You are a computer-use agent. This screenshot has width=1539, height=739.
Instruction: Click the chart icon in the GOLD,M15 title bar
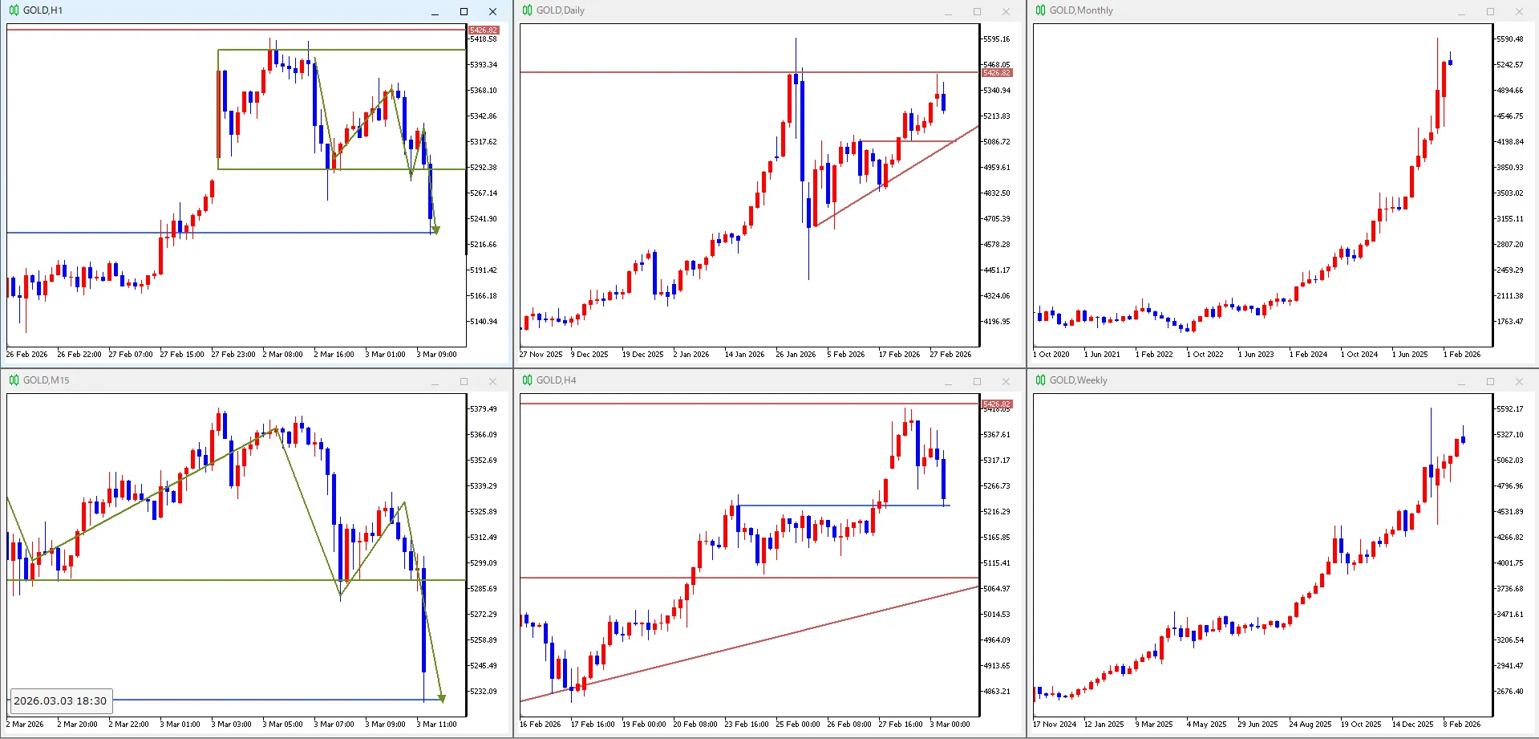[x=14, y=380]
